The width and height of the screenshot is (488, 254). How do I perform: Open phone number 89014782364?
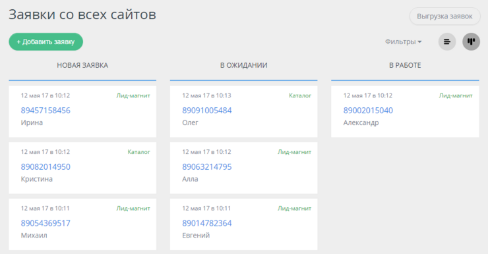206,223
